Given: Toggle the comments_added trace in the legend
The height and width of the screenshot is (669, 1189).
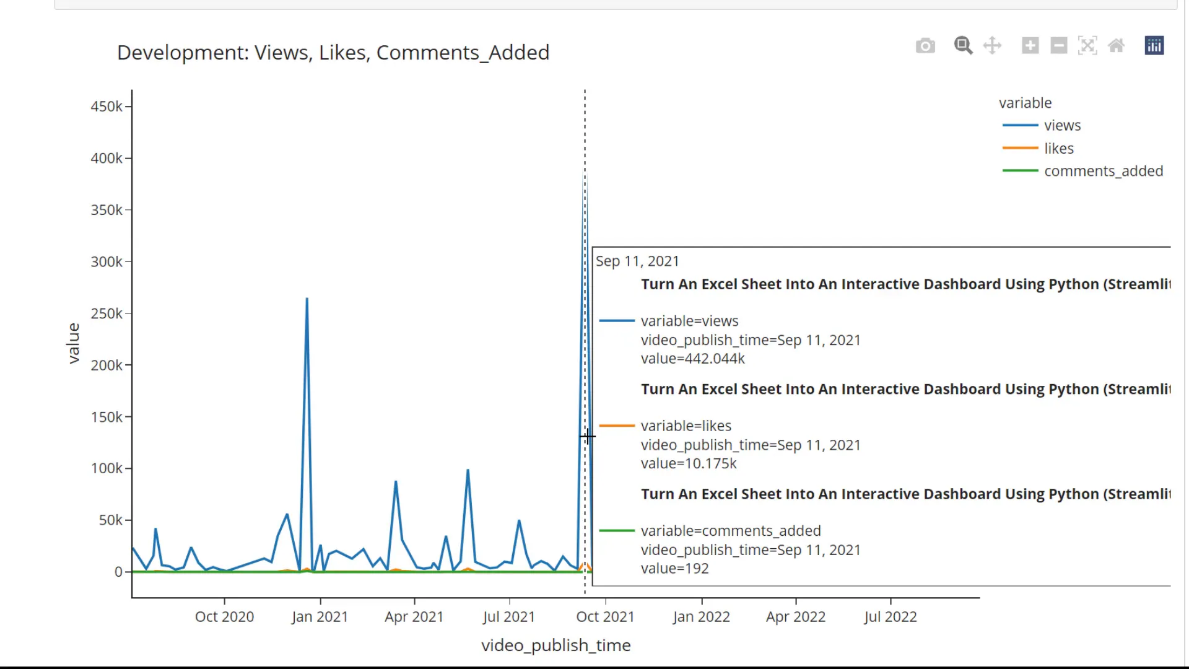Looking at the screenshot, I should click(x=1104, y=171).
